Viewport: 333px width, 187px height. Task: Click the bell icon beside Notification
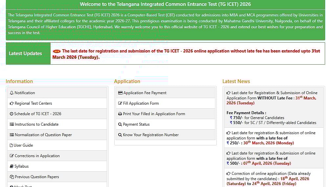click(x=12, y=93)
